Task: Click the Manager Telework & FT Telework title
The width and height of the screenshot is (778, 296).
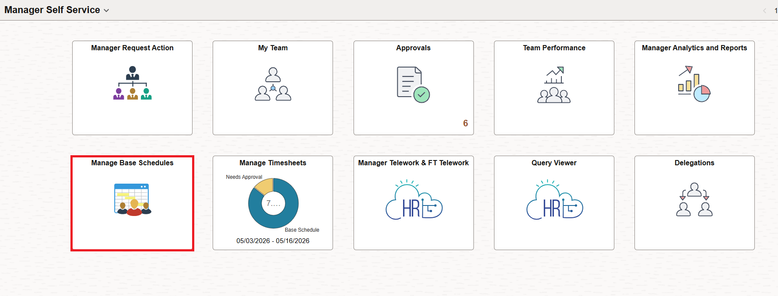Action: [414, 163]
